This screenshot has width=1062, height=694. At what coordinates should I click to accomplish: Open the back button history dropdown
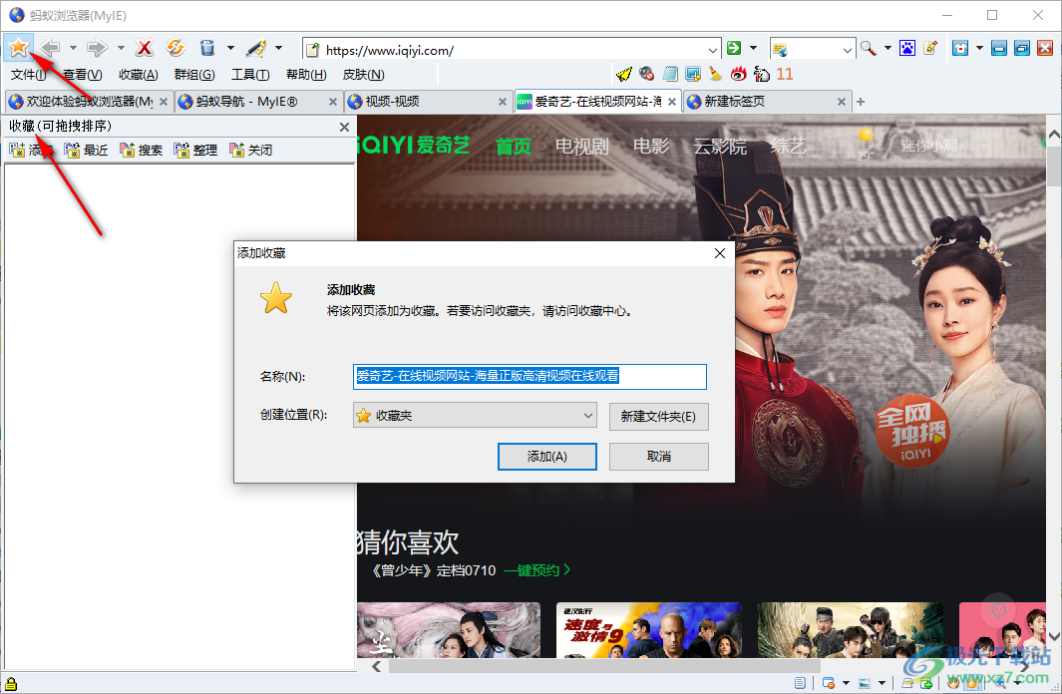pos(72,47)
